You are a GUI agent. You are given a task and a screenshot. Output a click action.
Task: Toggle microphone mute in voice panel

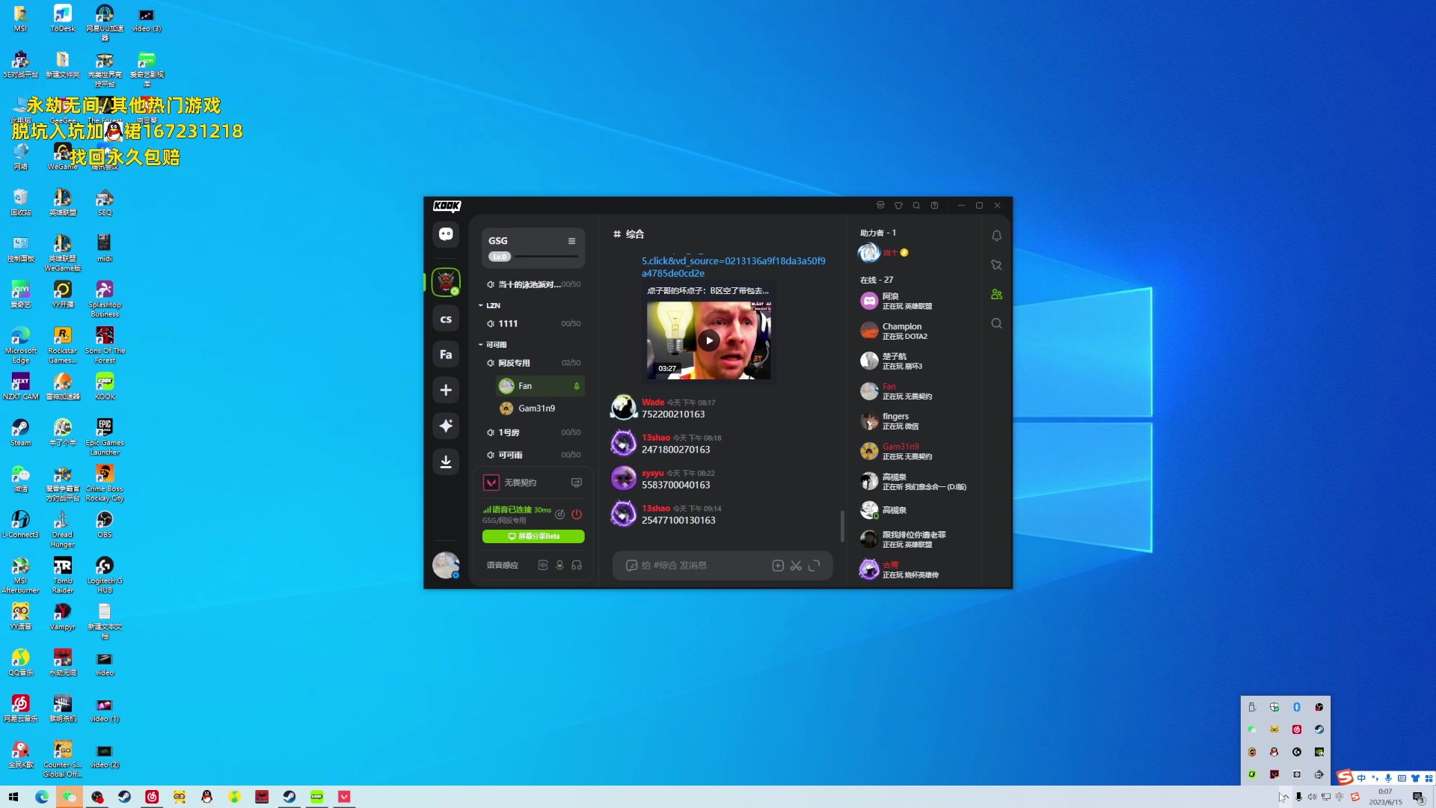559,565
